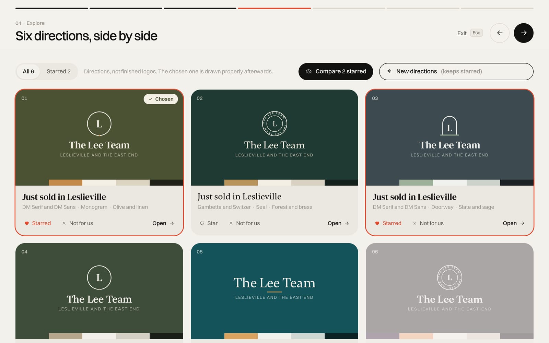Click the doorway arch logo on card 03
549x343 pixels.
click(449, 126)
